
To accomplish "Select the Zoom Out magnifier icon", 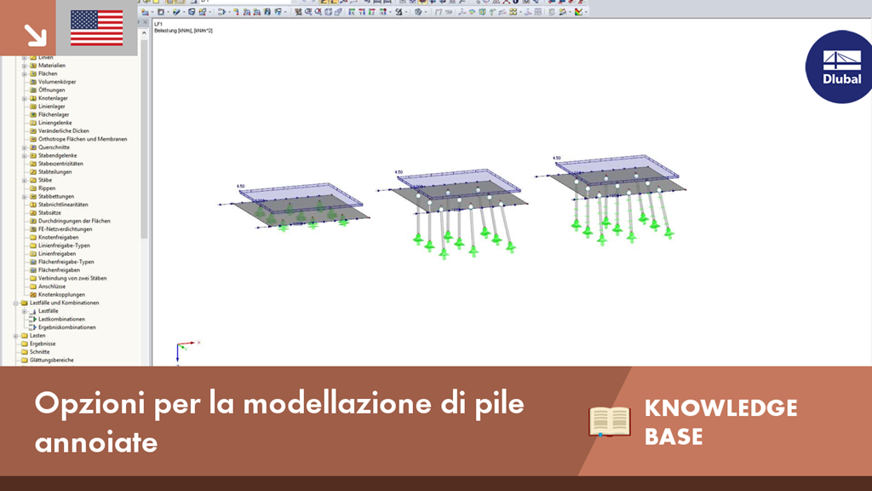I will [317, 13].
